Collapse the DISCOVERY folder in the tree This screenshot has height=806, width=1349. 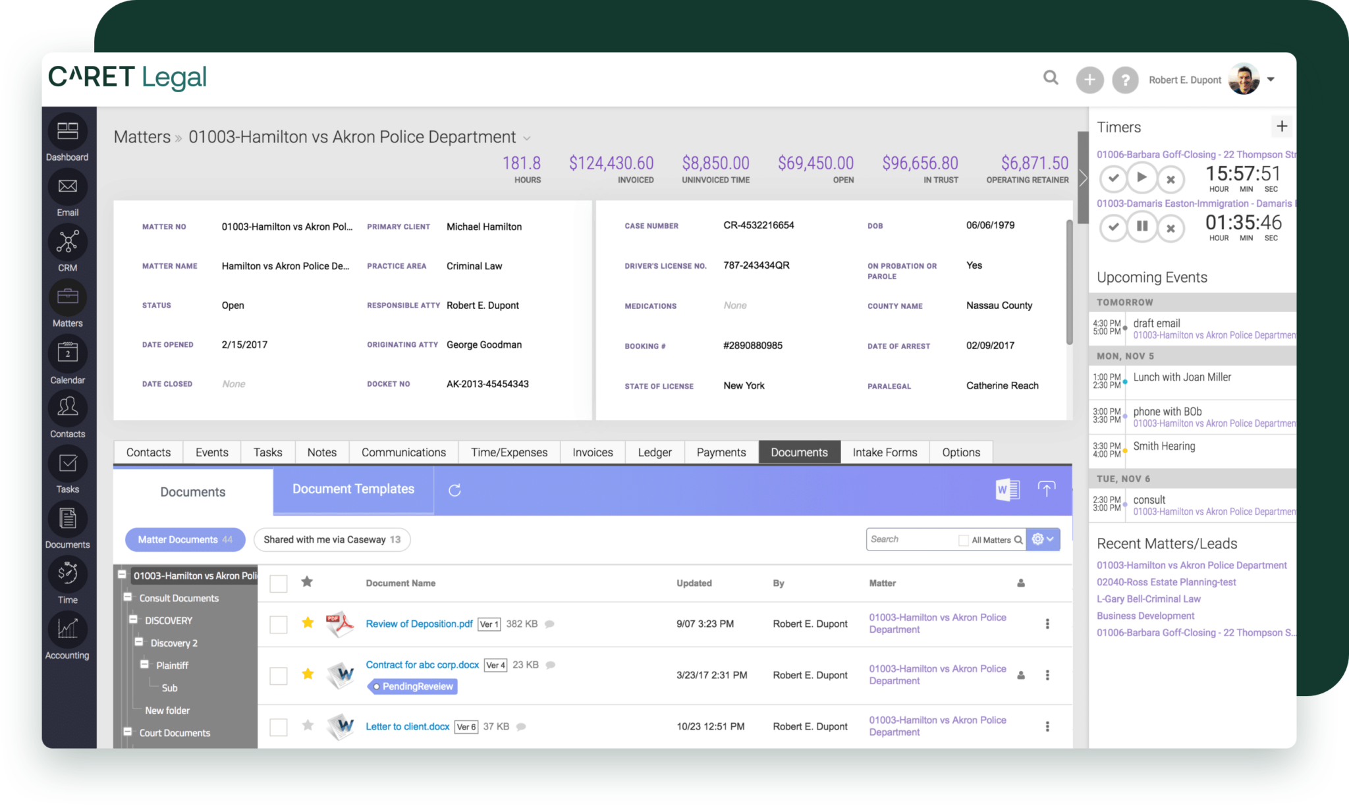click(x=134, y=620)
